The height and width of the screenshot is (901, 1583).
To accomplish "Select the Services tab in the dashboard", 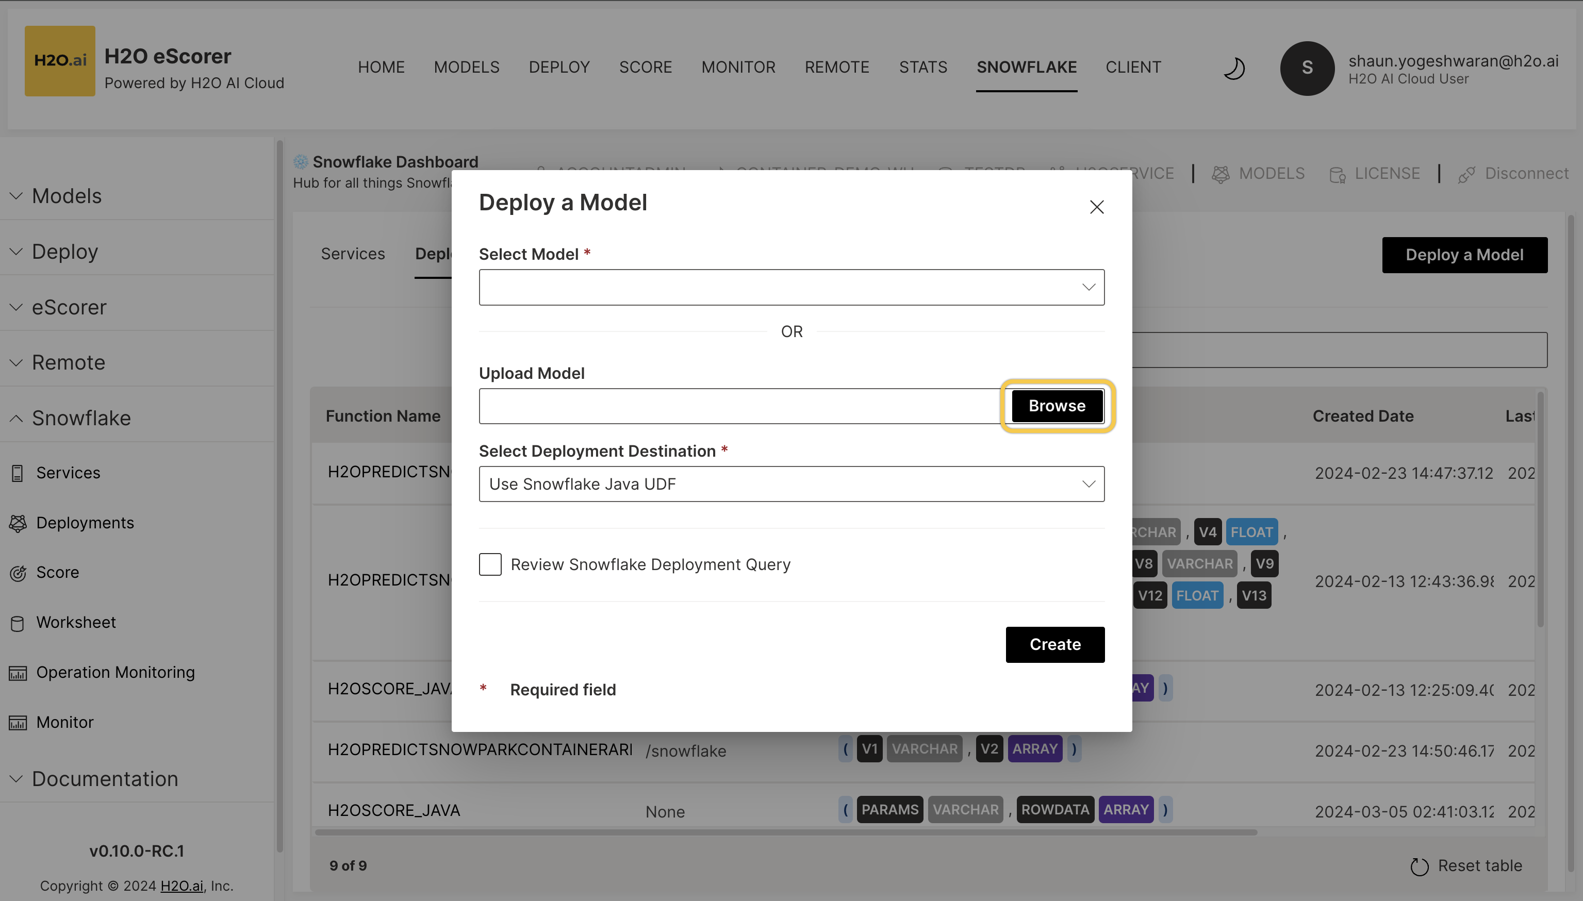I will coord(352,254).
